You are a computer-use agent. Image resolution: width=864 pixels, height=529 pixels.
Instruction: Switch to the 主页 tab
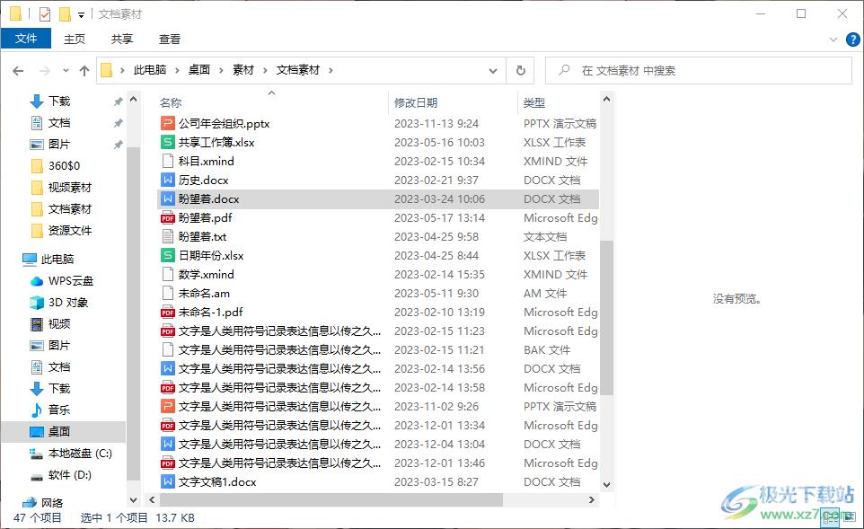pos(75,40)
